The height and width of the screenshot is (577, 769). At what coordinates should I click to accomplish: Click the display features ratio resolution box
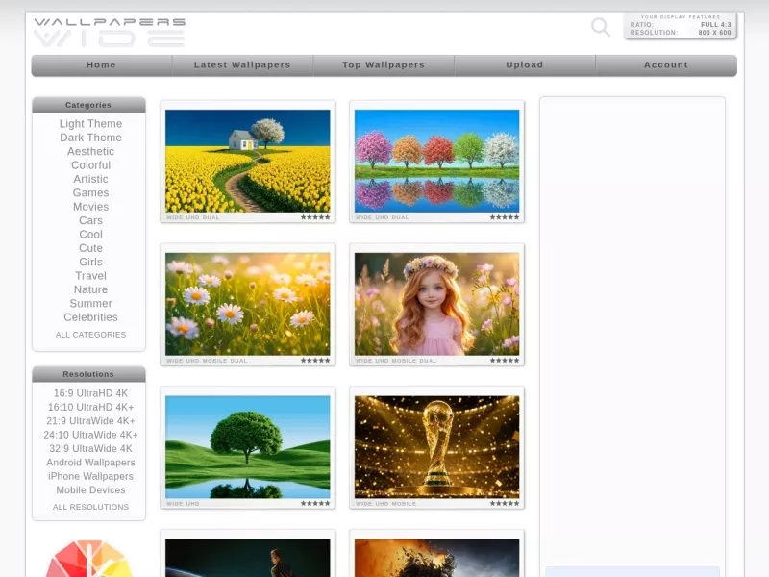click(x=681, y=26)
